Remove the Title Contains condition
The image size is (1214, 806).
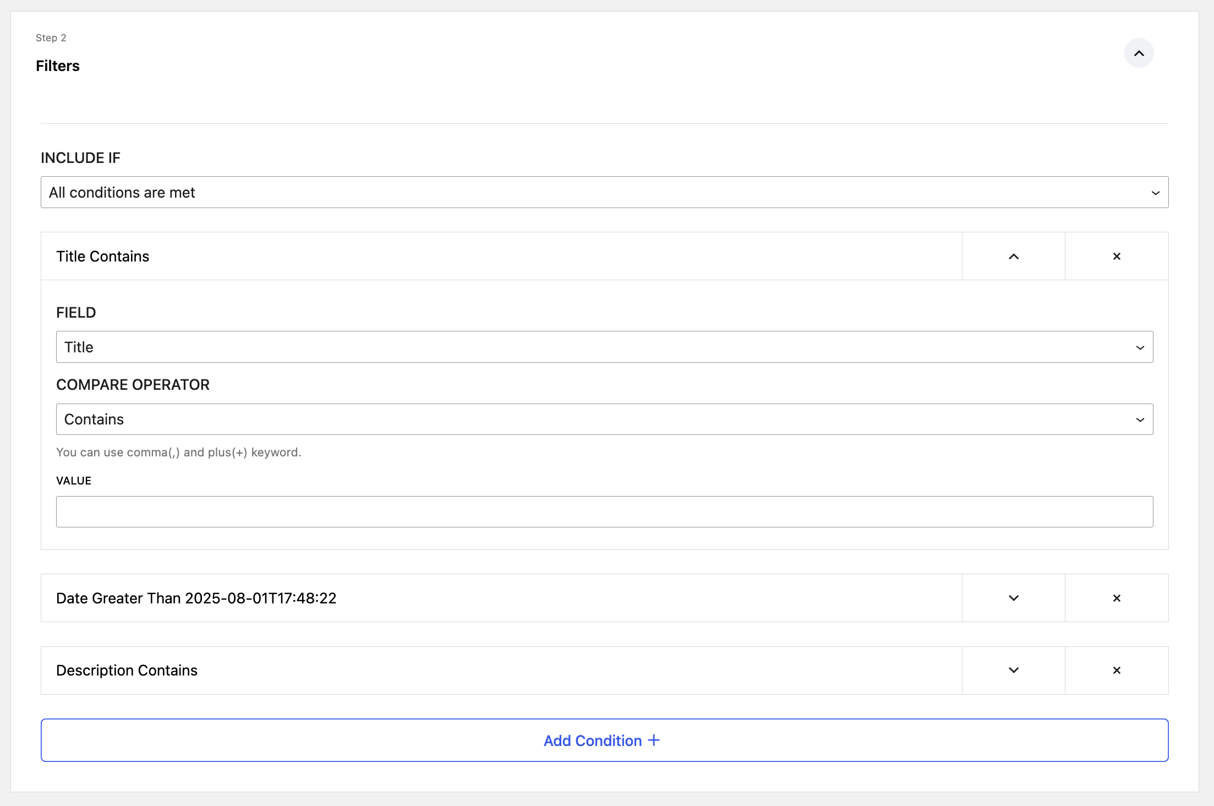point(1116,257)
